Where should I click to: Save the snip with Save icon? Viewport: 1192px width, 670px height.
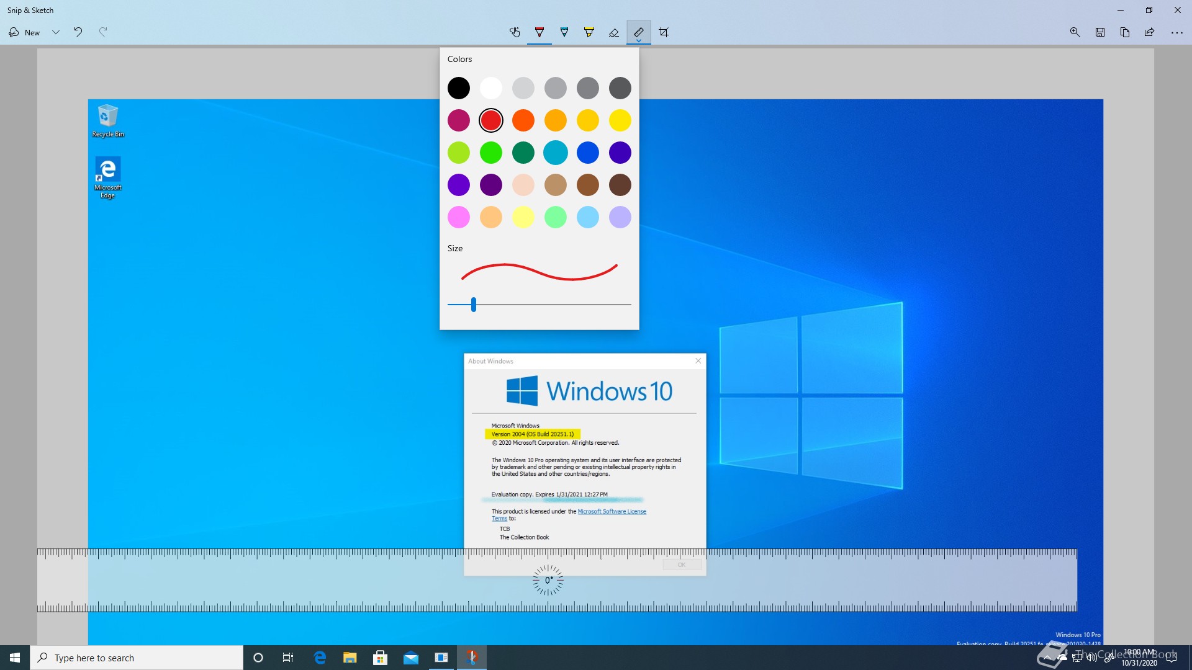tap(1100, 32)
